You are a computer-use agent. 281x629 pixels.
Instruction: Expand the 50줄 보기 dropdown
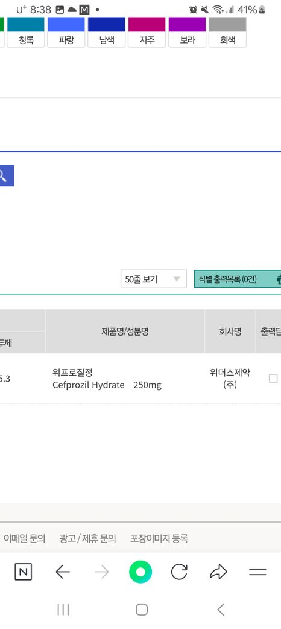pos(154,279)
